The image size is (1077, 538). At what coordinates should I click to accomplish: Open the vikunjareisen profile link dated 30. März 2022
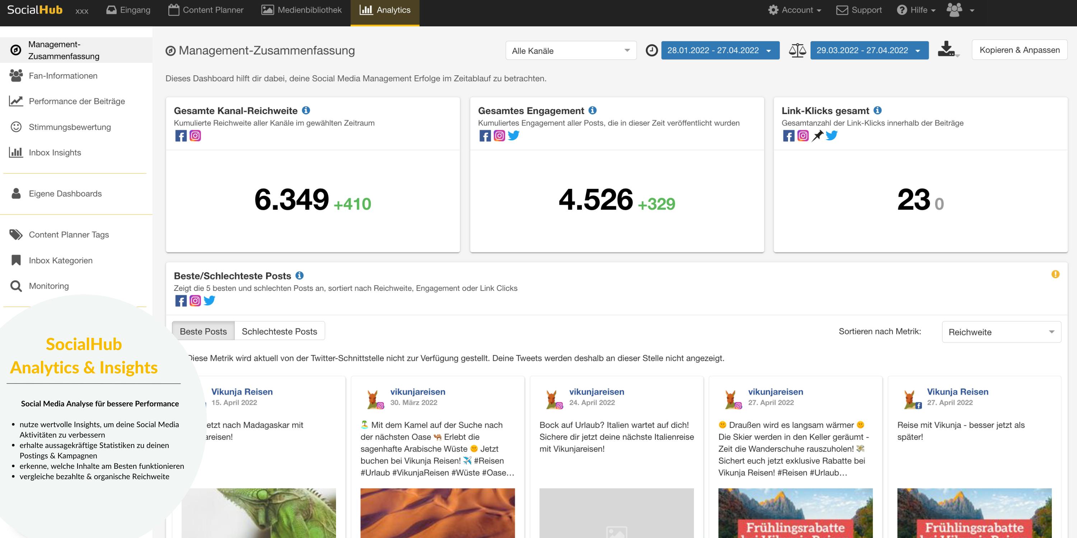[x=417, y=392]
